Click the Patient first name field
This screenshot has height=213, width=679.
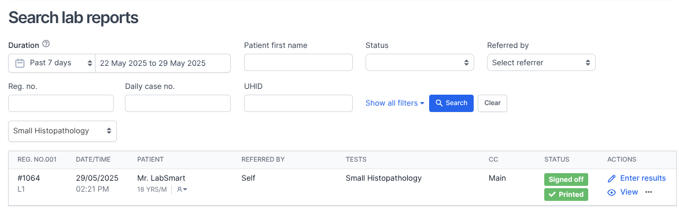[x=298, y=62]
